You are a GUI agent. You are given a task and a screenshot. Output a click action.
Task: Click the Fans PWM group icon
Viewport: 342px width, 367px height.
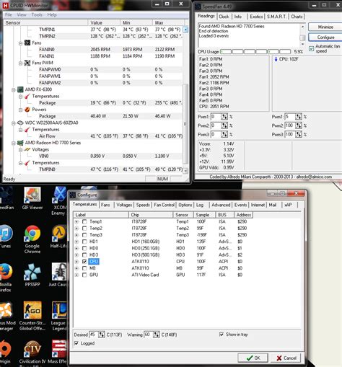click(27, 63)
